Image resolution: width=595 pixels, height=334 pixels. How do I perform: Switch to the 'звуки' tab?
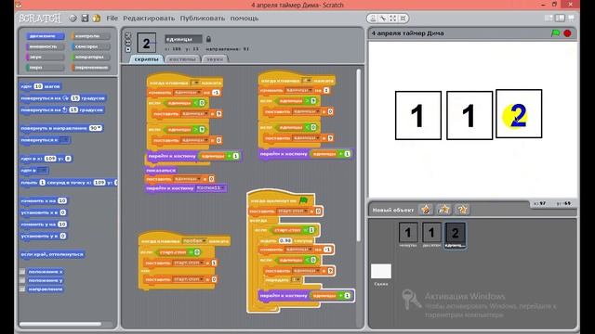pyautogui.click(x=215, y=59)
